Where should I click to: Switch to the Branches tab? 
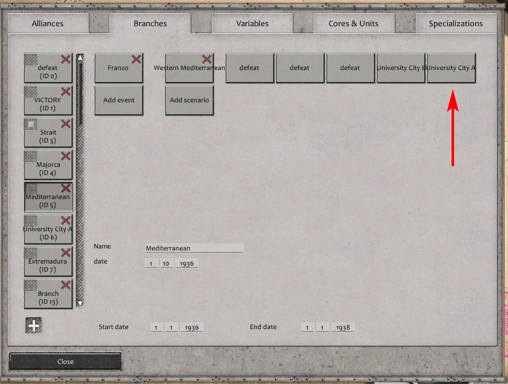pos(150,23)
